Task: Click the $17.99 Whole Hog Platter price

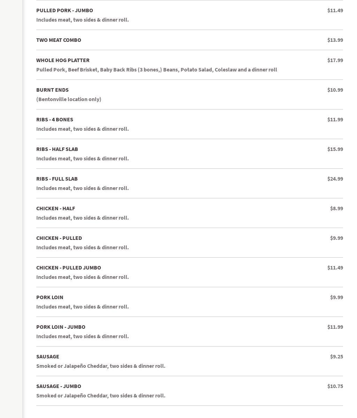Action: pos(335,60)
